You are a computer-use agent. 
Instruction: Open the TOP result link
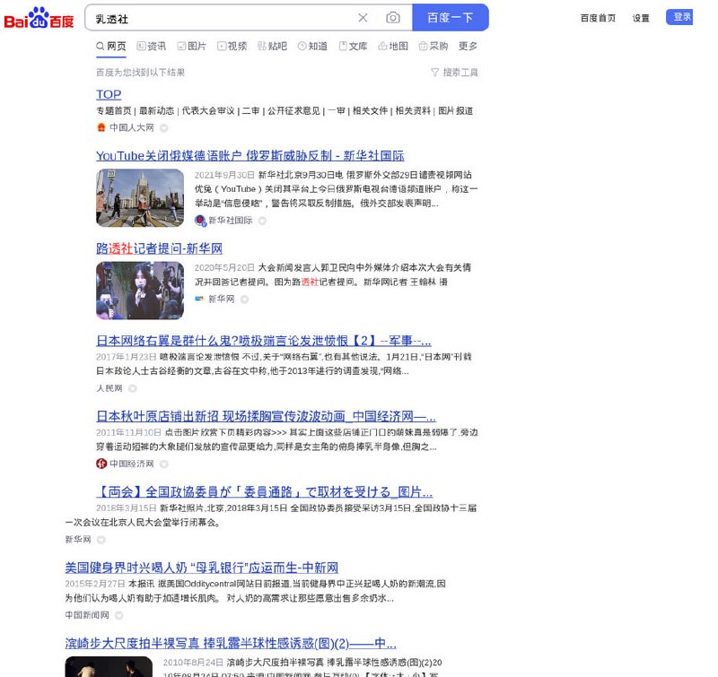pyautogui.click(x=108, y=94)
